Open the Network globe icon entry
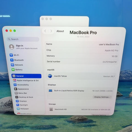The image size is (132, 132). click(x=12, y=65)
